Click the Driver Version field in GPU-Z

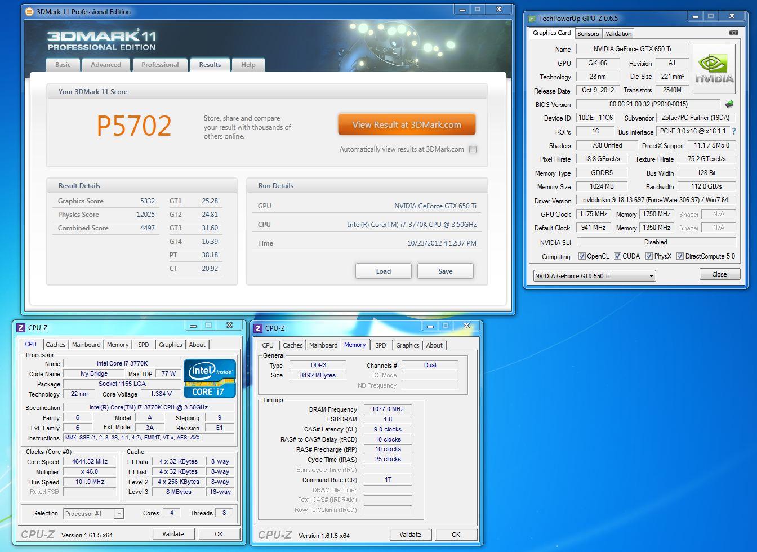point(656,200)
